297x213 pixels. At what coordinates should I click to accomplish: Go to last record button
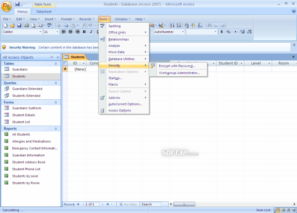tap(108, 204)
